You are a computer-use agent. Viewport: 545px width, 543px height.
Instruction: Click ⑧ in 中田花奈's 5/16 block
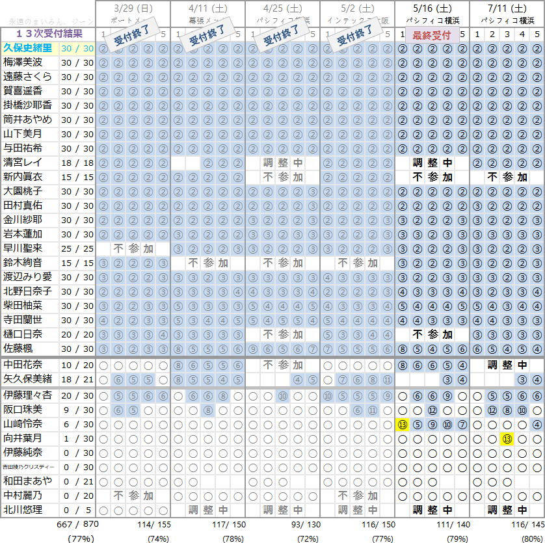[x=403, y=365]
